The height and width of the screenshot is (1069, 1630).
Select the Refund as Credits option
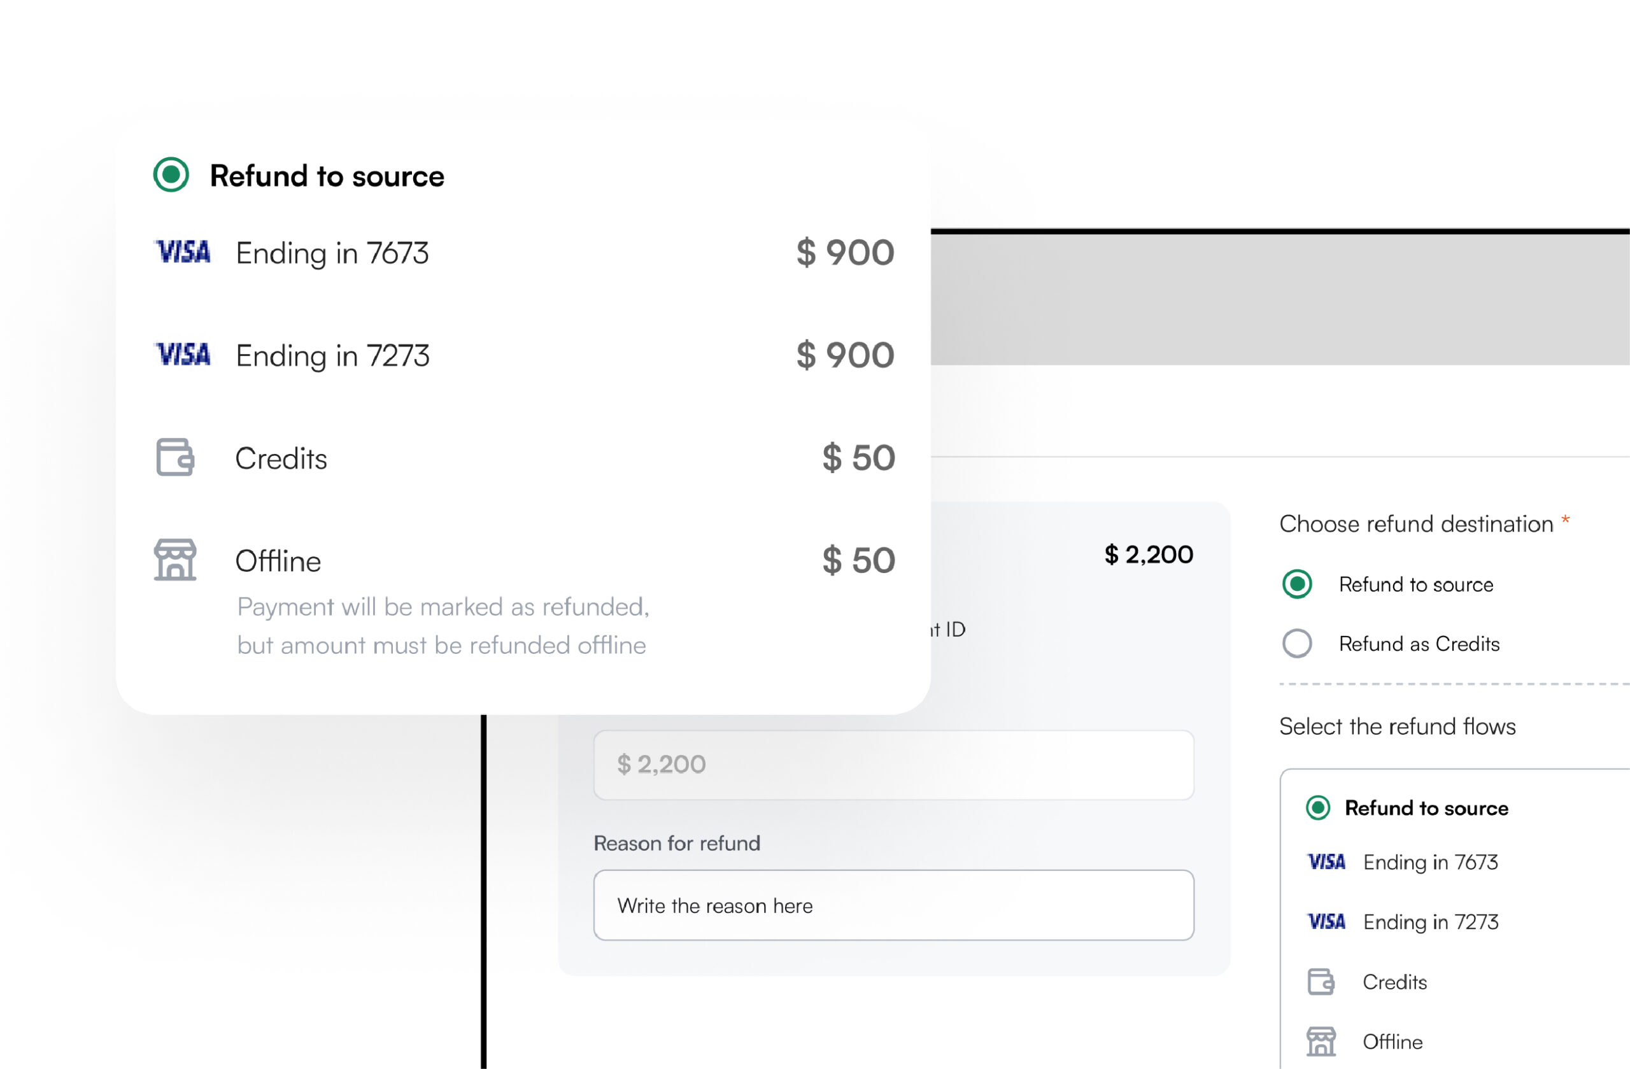tap(1297, 644)
